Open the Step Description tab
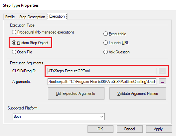This screenshot has width=176, height=136. [x=32, y=17]
